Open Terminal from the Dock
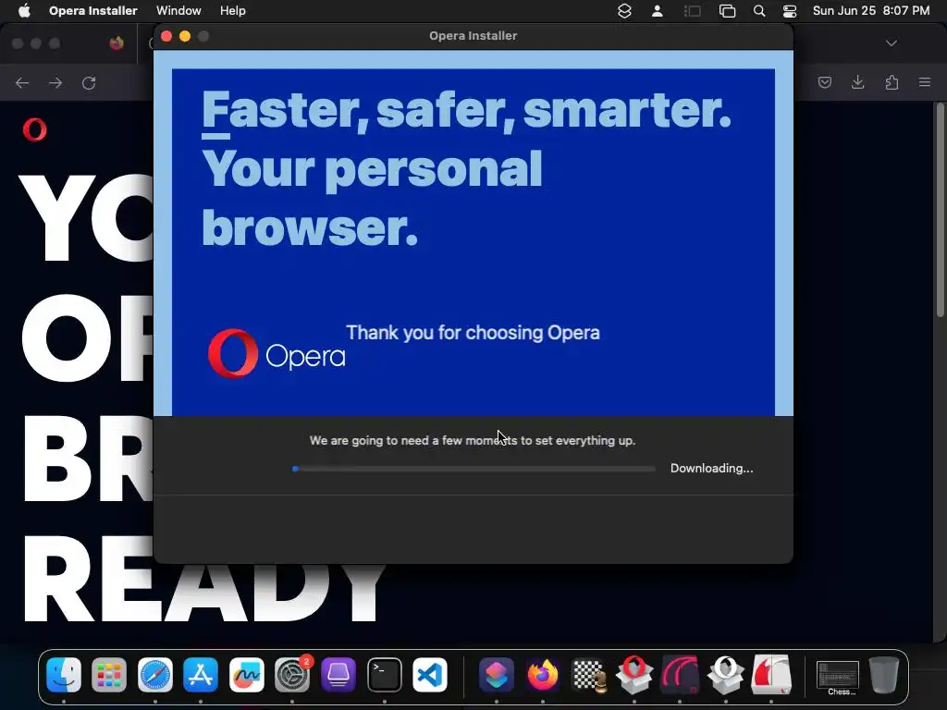This screenshot has width=947, height=710. pyautogui.click(x=384, y=674)
